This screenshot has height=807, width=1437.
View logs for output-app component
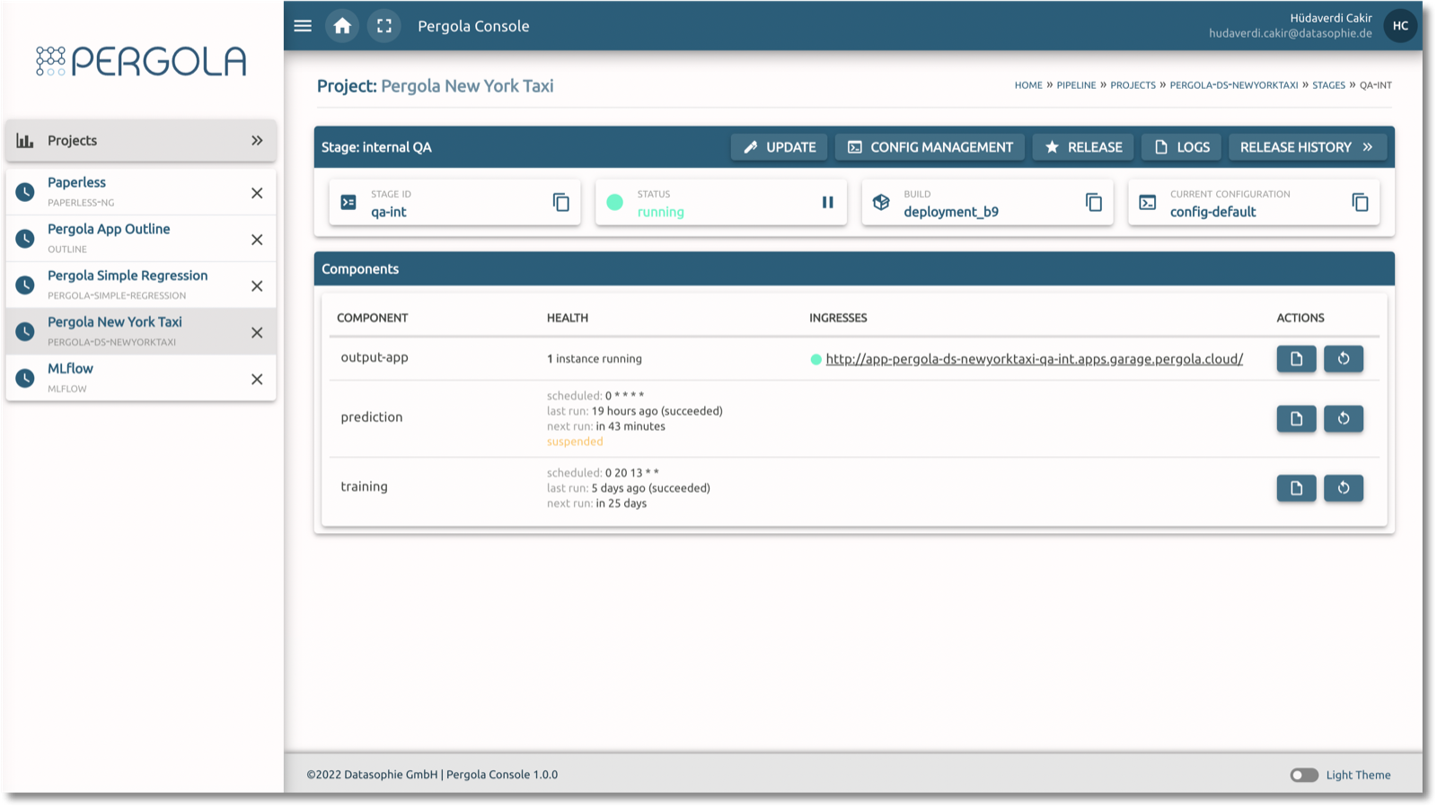tap(1296, 359)
